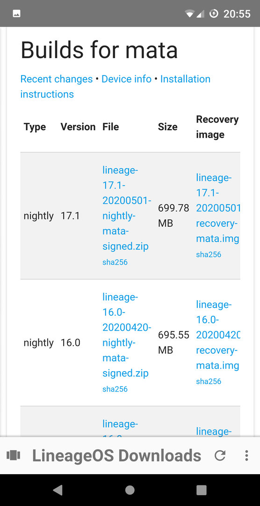The image size is (260, 506).
Task: Open the Installation instructions link
Action: point(116,87)
